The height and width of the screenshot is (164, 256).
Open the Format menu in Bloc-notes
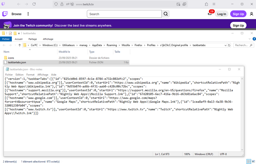(30, 75)
